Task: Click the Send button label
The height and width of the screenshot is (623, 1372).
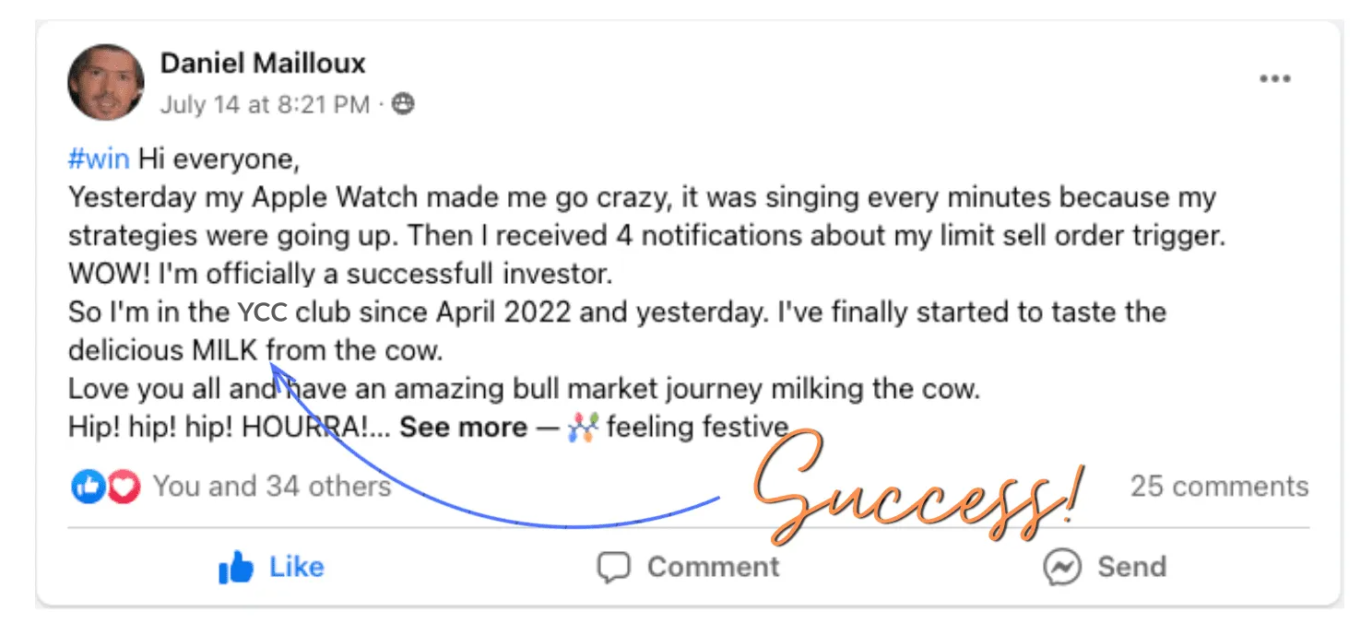Action: coord(1131,567)
